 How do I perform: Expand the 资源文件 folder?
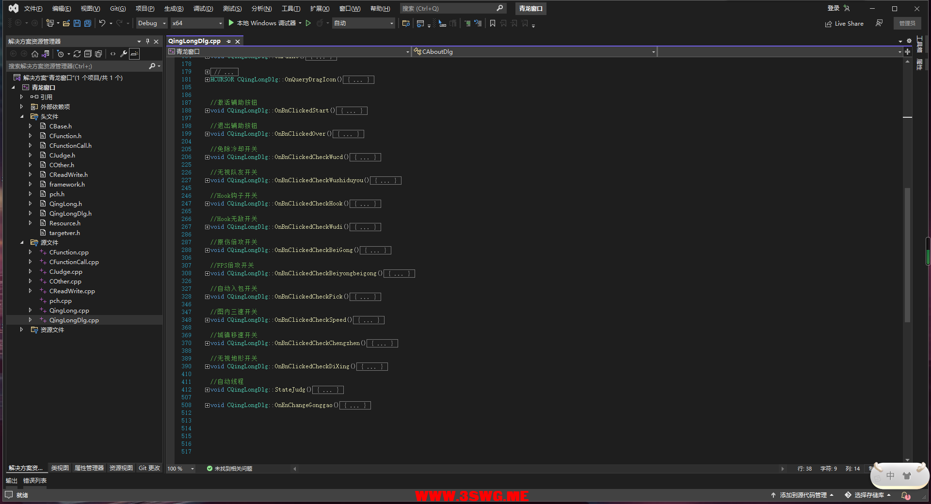point(21,330)
